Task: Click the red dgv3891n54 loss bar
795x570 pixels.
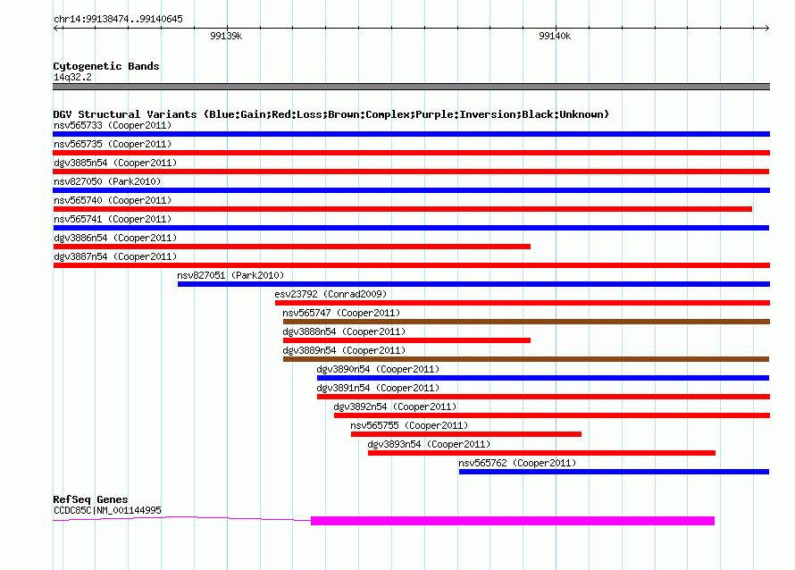Action: coord(543,397)
